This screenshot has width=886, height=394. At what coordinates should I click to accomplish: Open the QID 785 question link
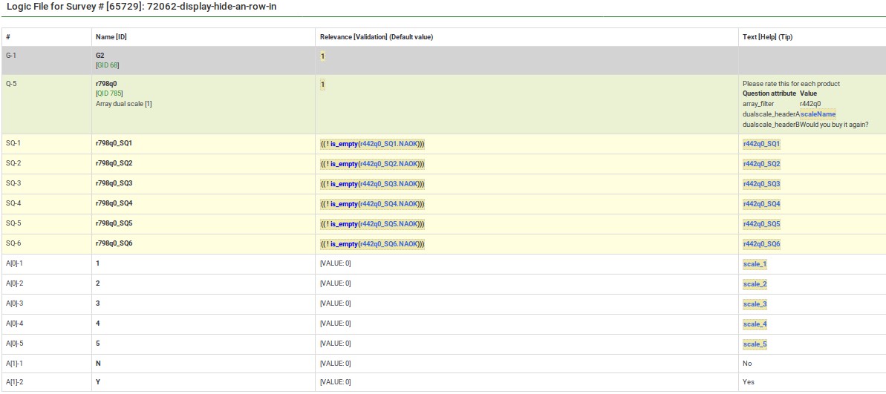coord(110,93)
